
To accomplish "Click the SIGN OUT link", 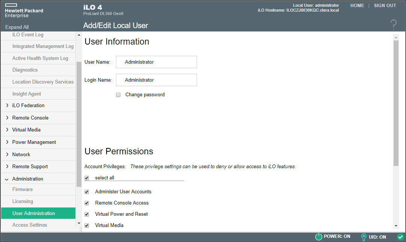I will click(385, 5).
